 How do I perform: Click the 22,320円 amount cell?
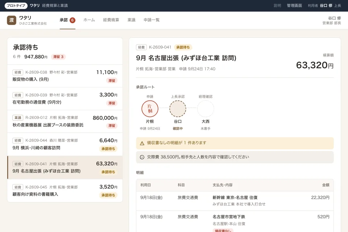[320, 198]
